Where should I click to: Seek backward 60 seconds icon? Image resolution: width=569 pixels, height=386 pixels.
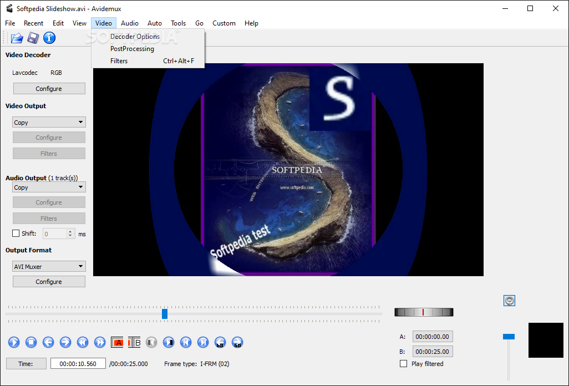point(220,342)
